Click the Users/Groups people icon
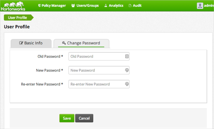 (73, 5)
